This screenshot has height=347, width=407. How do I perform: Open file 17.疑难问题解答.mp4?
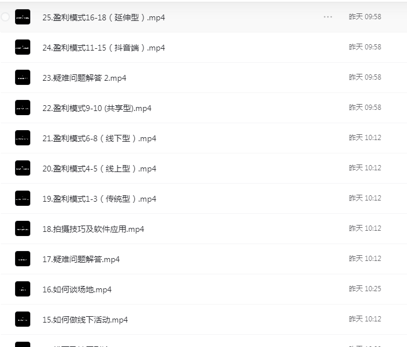click(81, 259)
